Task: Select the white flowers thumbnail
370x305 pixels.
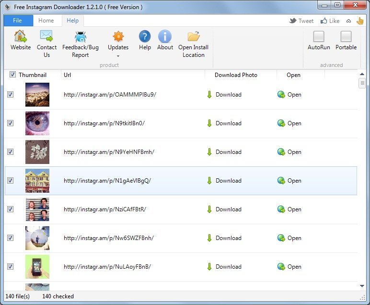Action: pos(37,152)
